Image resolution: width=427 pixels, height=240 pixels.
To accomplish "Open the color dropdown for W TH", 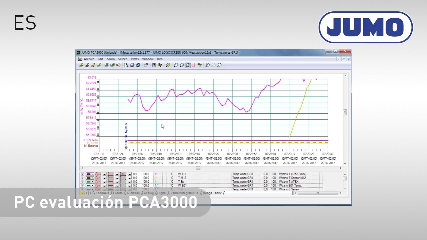I will pos(92,174).
